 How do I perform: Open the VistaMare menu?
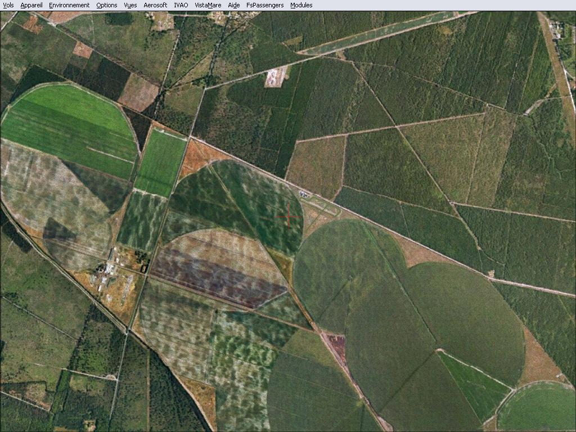[208, 5]
